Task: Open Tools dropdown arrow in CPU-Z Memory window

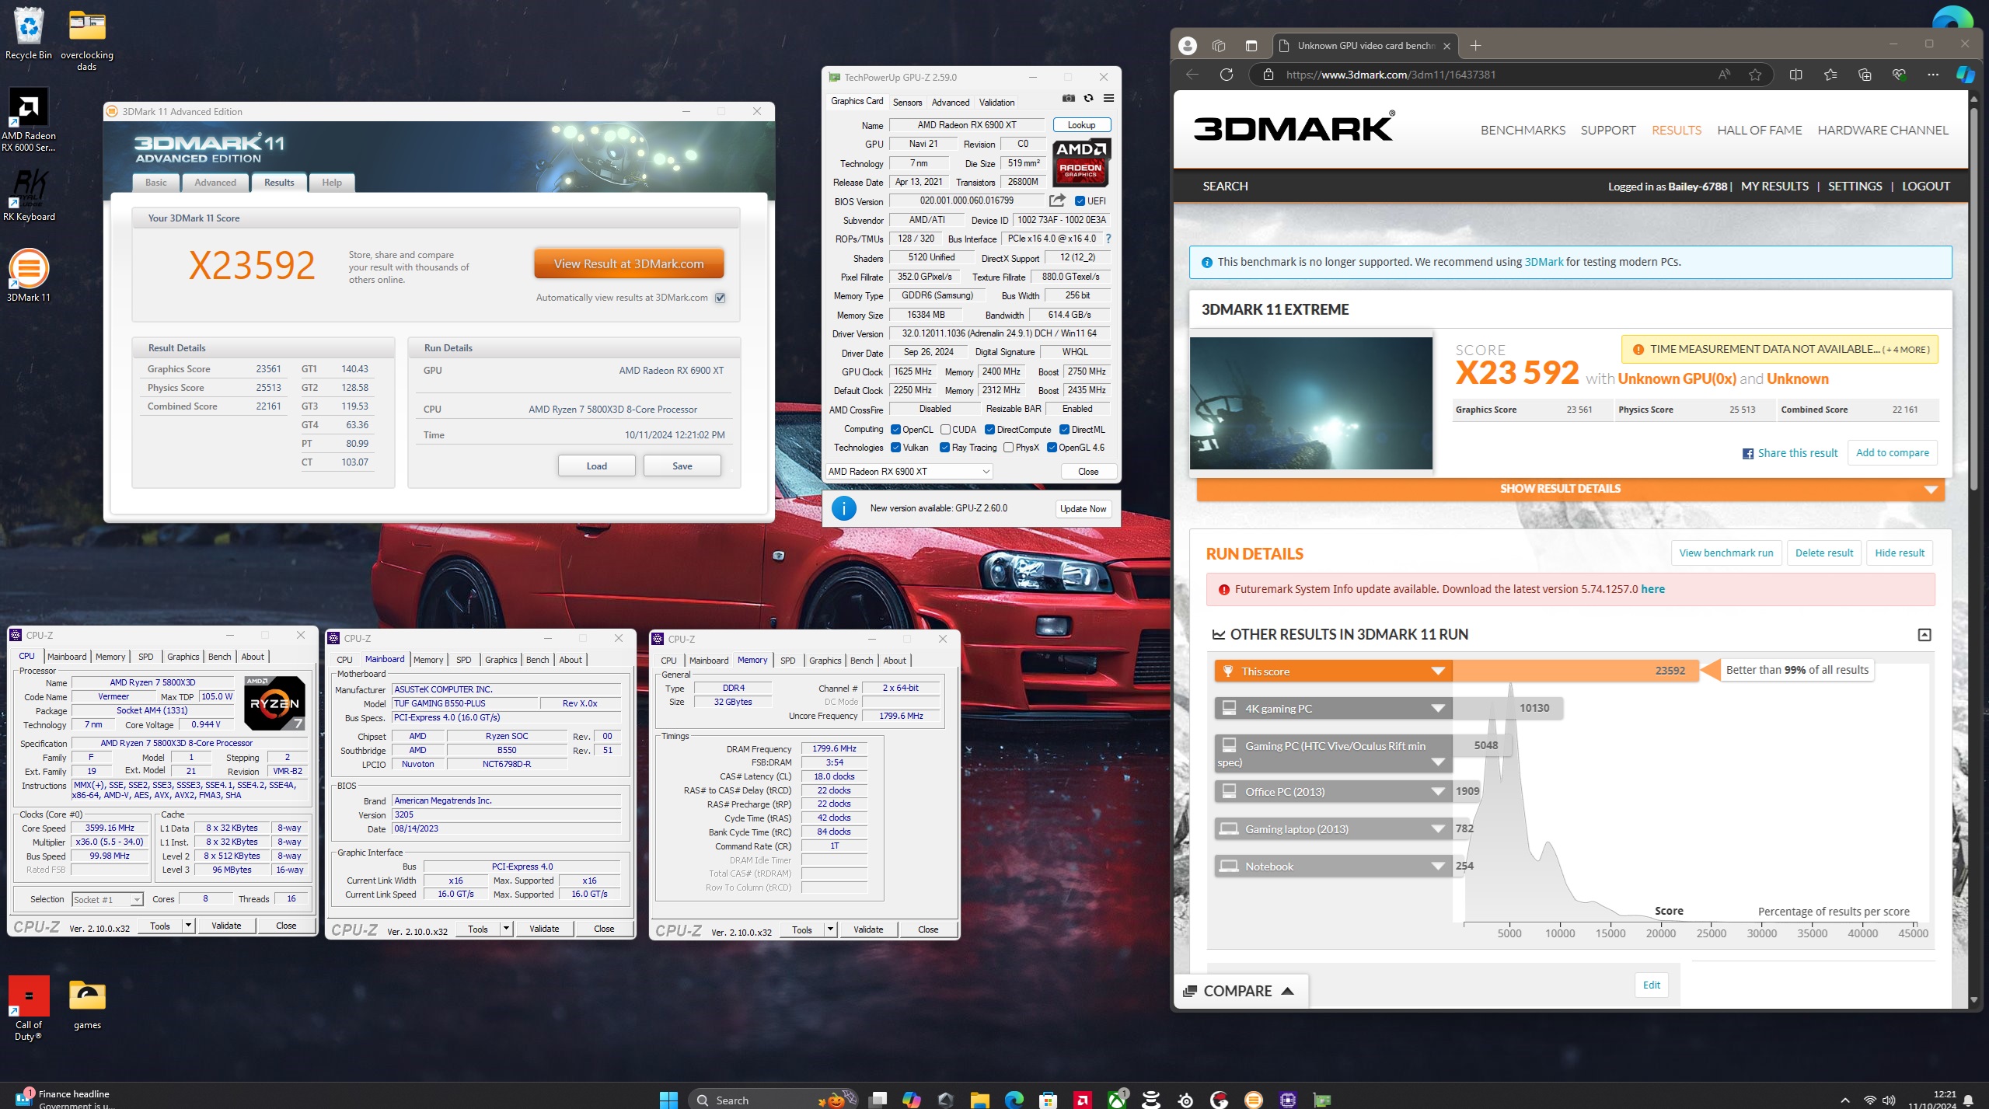Action: click(x=830, y=929)
